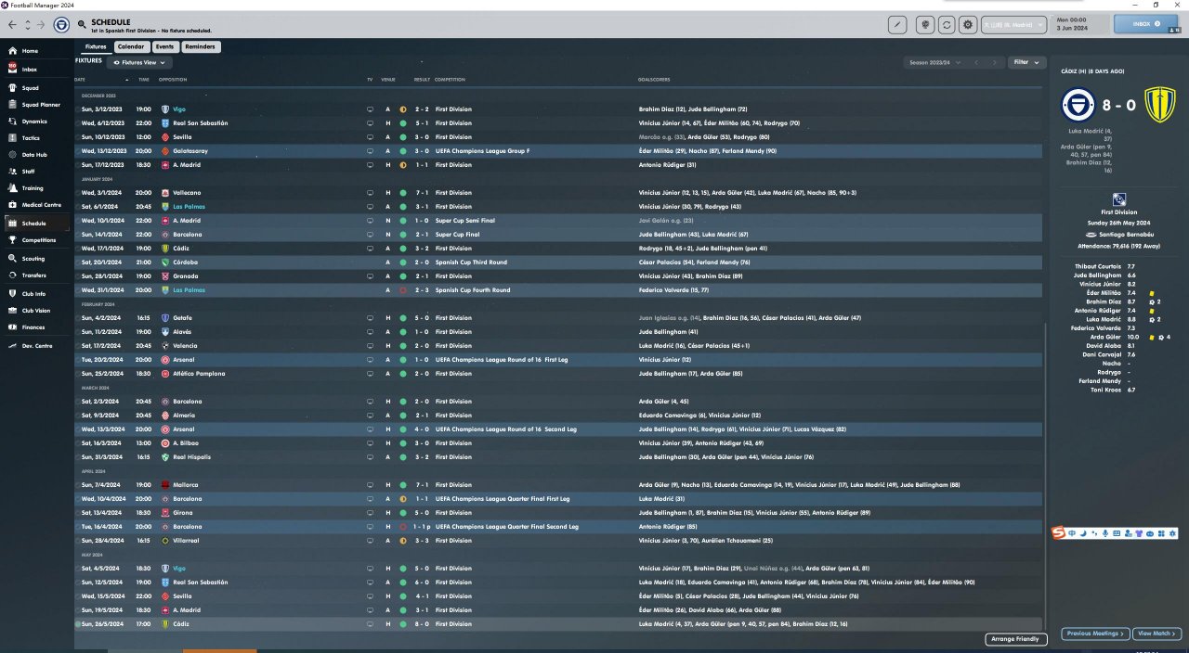Image resolution: width=1189 pixels, height=653 pixels.
Task: Open the Filter dropdown
Action: click(x=1026, y=63)
